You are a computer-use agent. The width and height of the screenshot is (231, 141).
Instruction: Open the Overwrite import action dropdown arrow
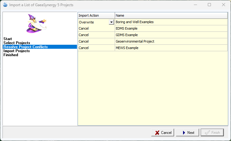111,22
